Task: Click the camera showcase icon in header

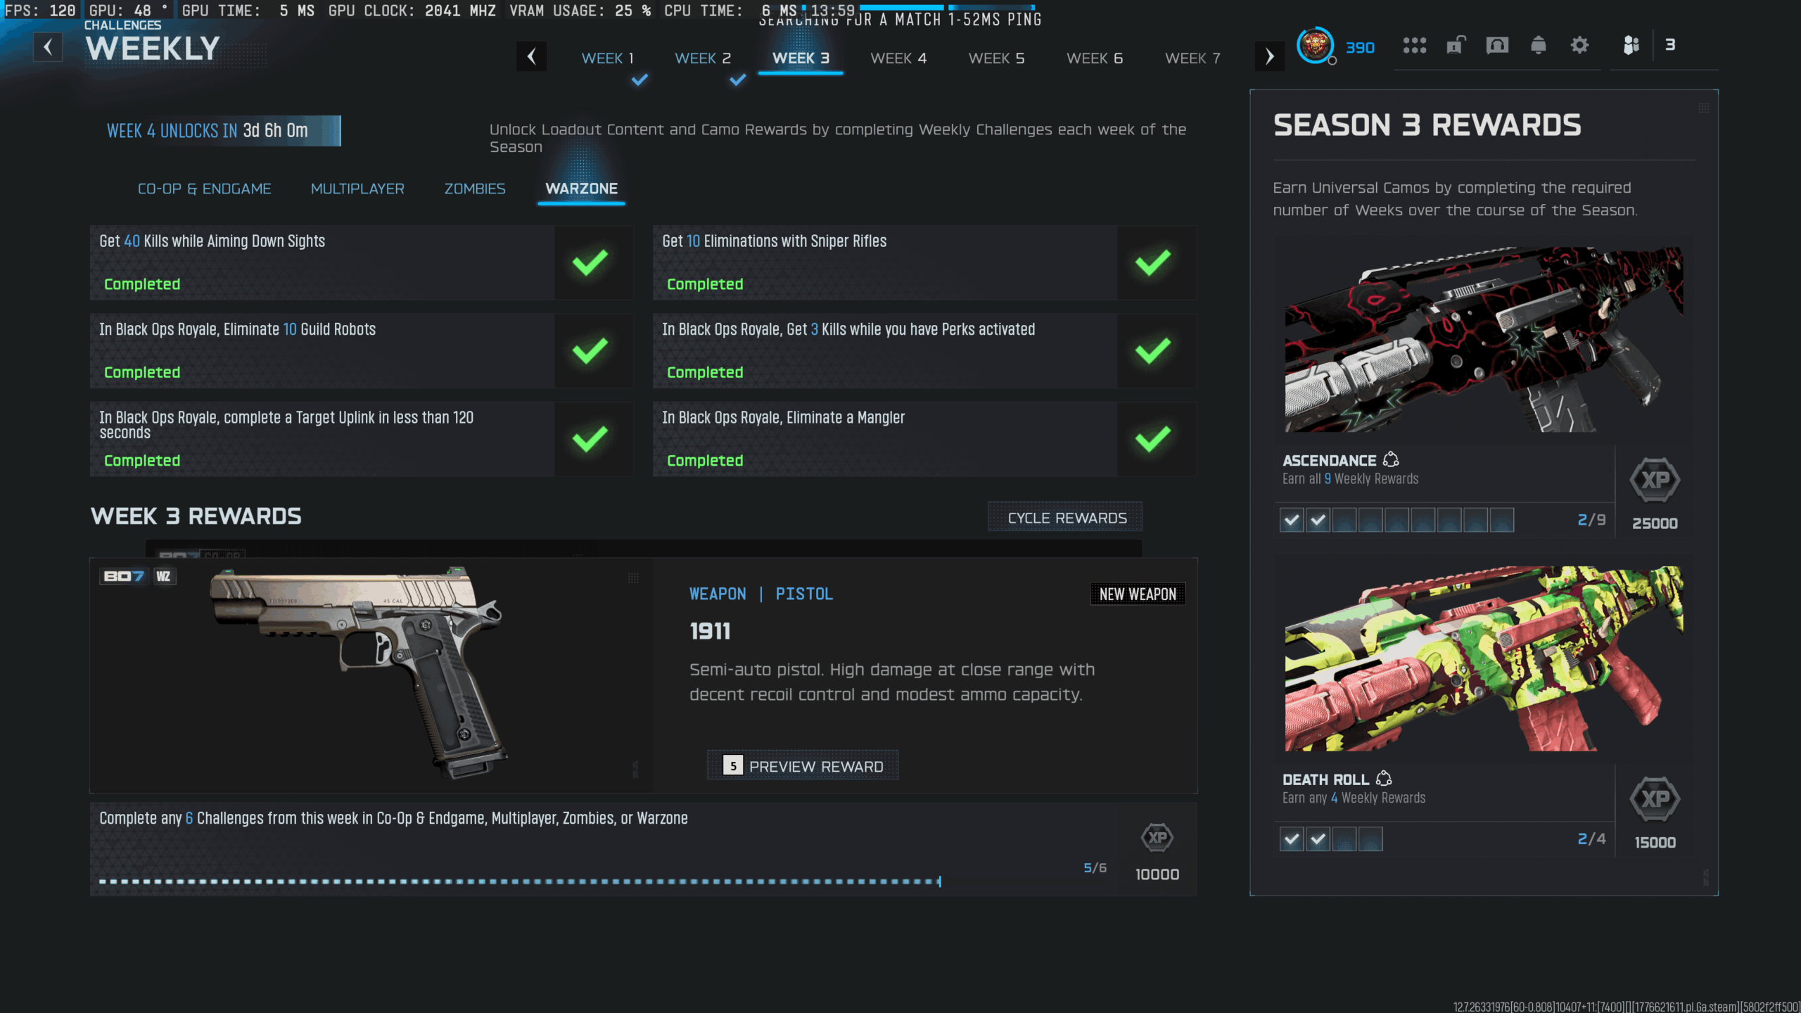Action: point(1497,46)
